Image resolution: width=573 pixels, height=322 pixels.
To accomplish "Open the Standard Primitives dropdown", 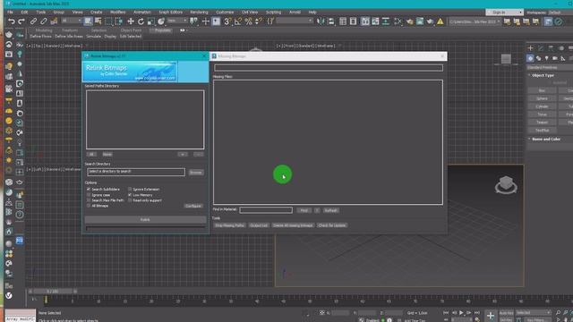I will click(550, 68).
